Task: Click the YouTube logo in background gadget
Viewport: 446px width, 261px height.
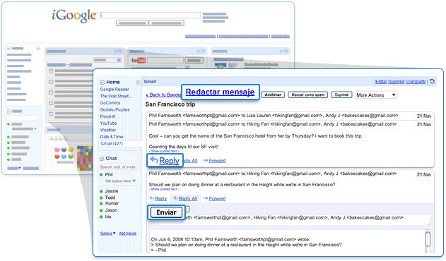Action: click(139, 60)
